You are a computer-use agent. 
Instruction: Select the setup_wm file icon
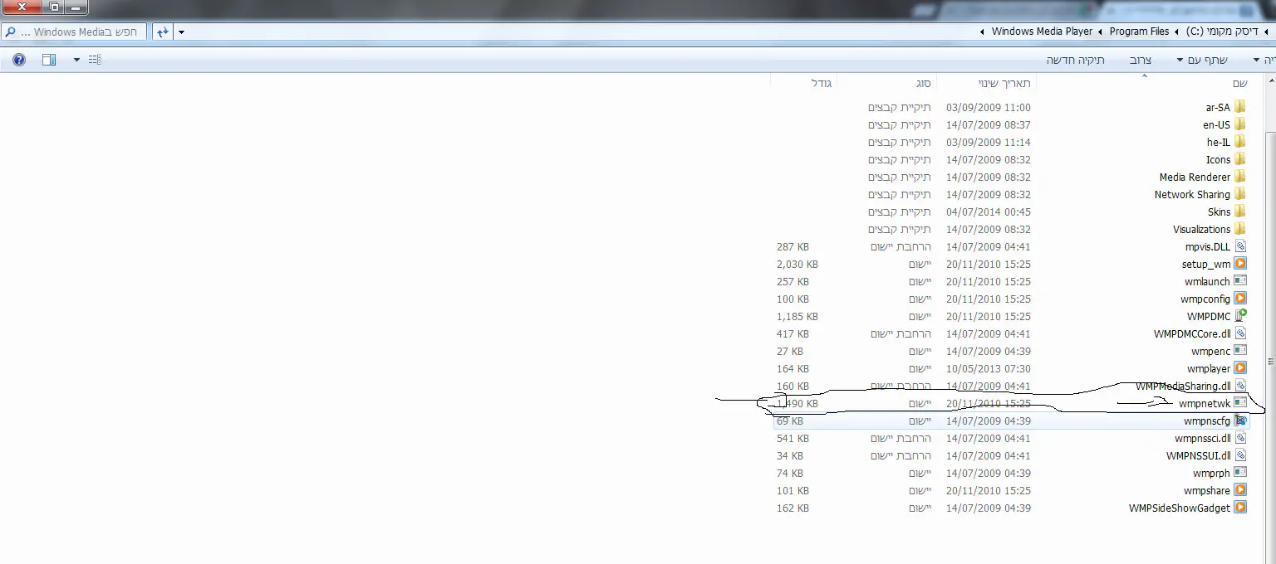pos(1239,264)
